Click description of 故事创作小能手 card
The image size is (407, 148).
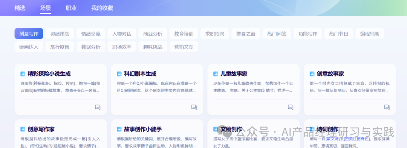tap(157, 142)
